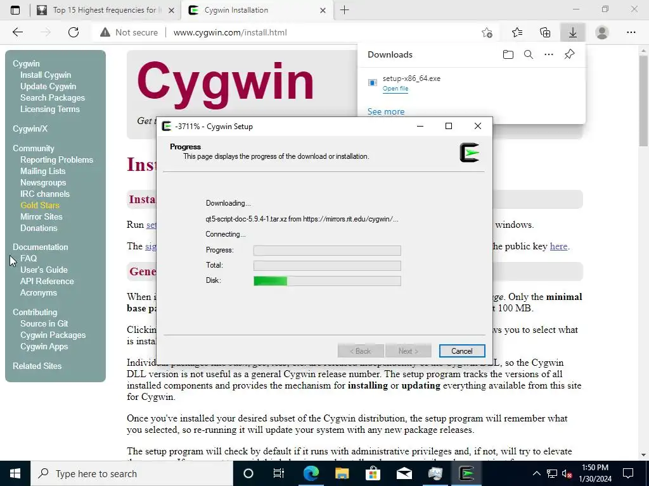The height and width of the screenshot is (486, 649).
Task: Open Update Cygwin sidebar link
Action: (48, 86)
